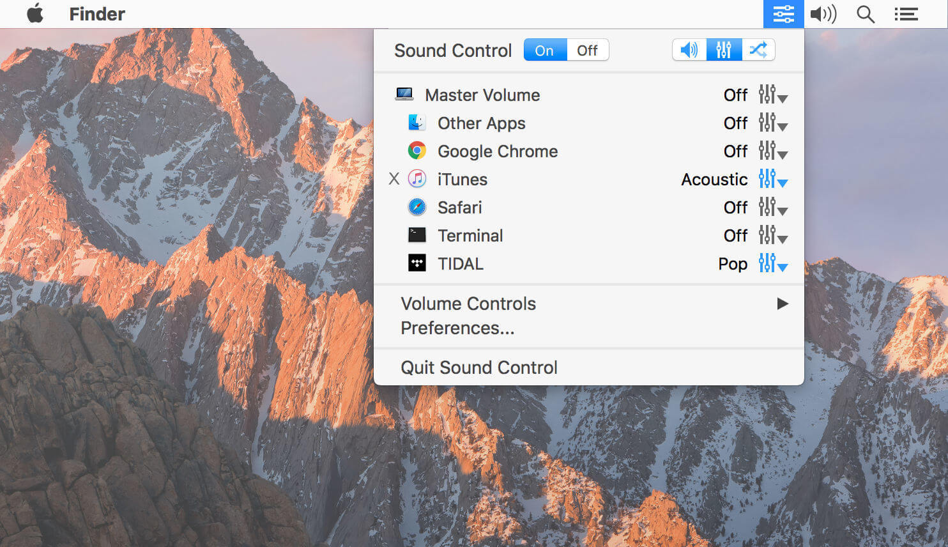The image size is (948, 547).
Task: Click the X next to iTunes
Action: (394, 179)
